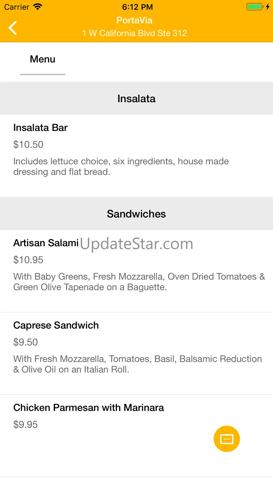
Task: Select Chicken Parmesan with Marinara
Action: (x=89, y=408)
